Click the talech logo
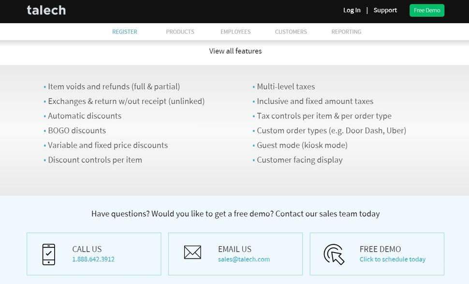Image resolution: width=469 pixels, height=284 pixels. click(x=46, y=10)
